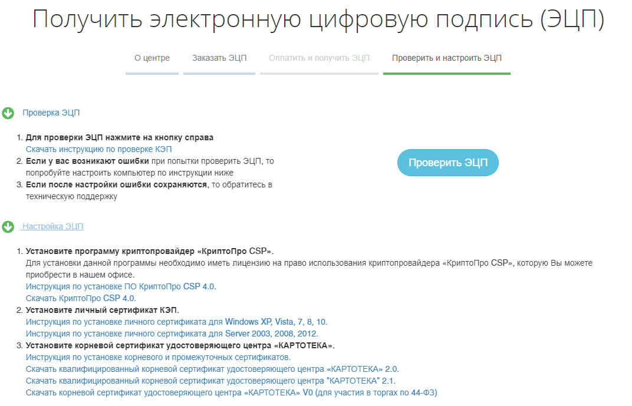
Task: Download КАРТОТЕКА root certificate 2.0
Action: [212, 369]
